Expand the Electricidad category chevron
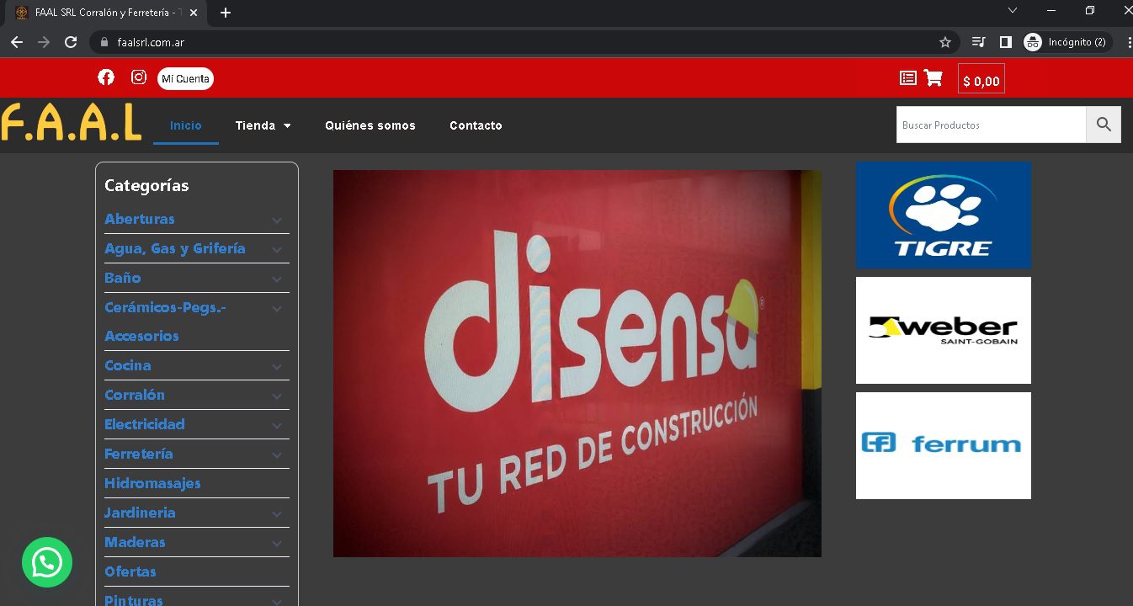 click(x=276, y=426)
